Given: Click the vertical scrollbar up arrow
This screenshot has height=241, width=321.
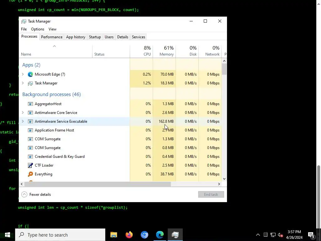Looking at the screenshot, I should (x=224, y=61).
